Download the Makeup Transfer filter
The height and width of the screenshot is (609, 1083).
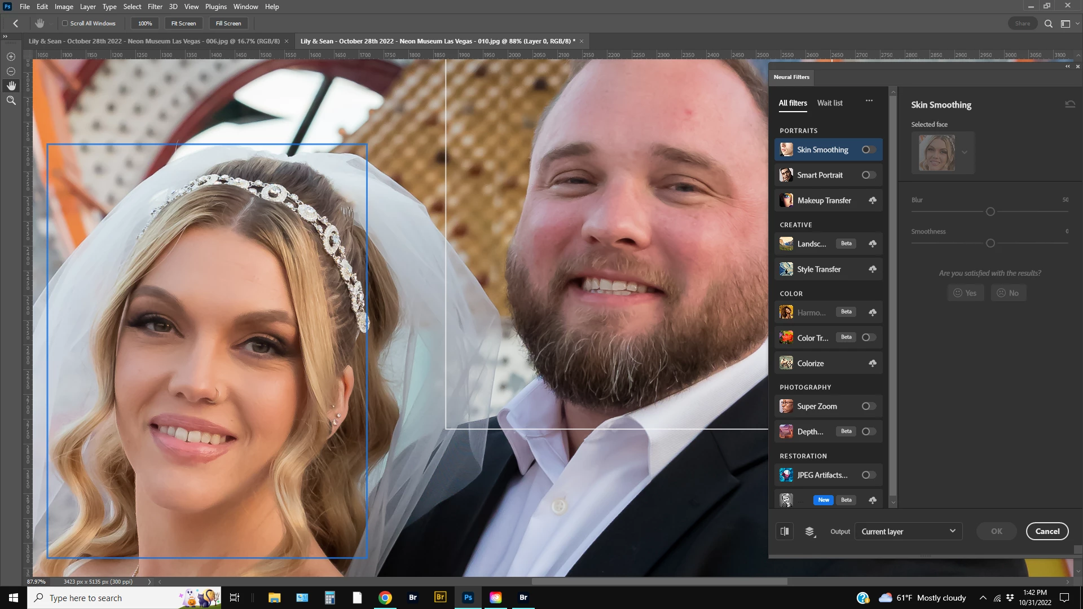tap(873, 200)
